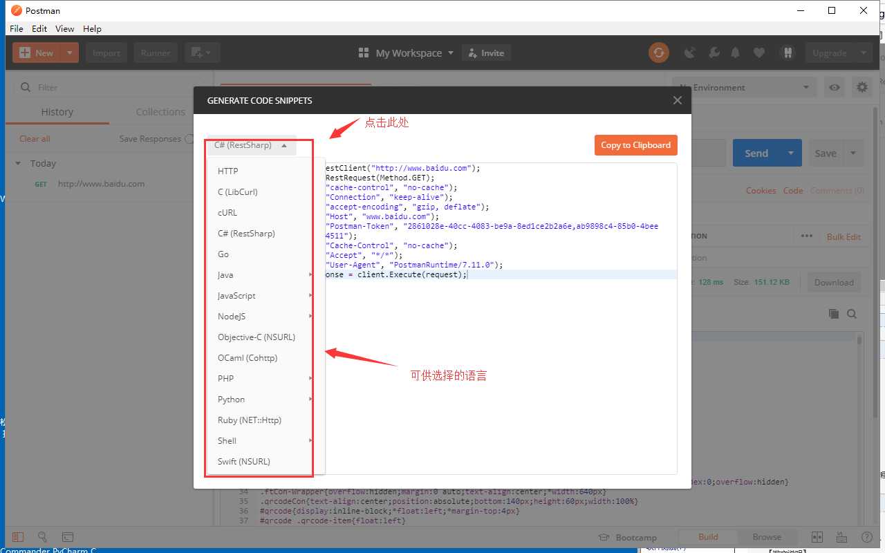Switch to Browse mode in status bar
Screen dimensions: 885x553
(766, 537)
